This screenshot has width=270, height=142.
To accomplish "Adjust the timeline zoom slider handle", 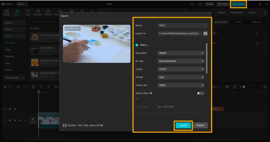I will tap(244, 87).
